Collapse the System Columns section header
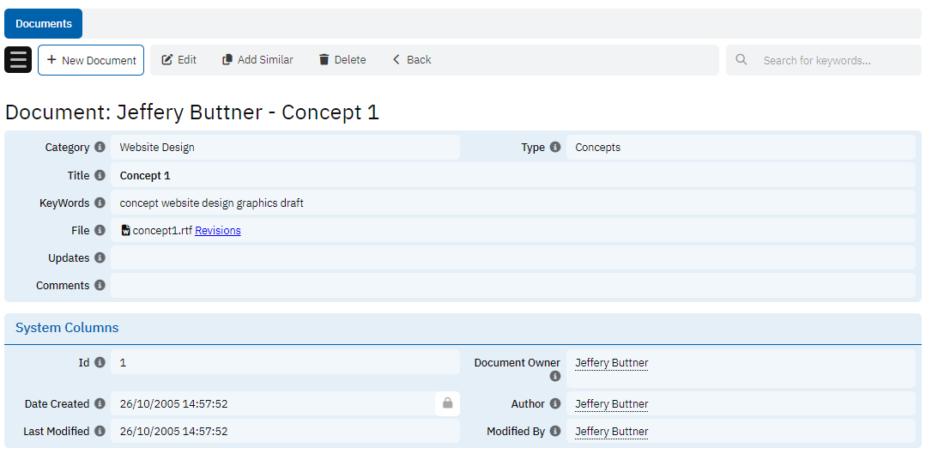The height and width of the screenshot is (454, 926). [x=67, y=328]
